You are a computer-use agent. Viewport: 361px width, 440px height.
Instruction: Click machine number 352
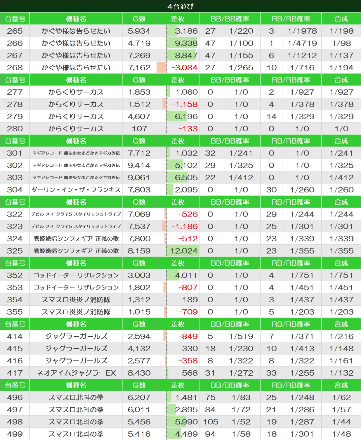(15, 275)
